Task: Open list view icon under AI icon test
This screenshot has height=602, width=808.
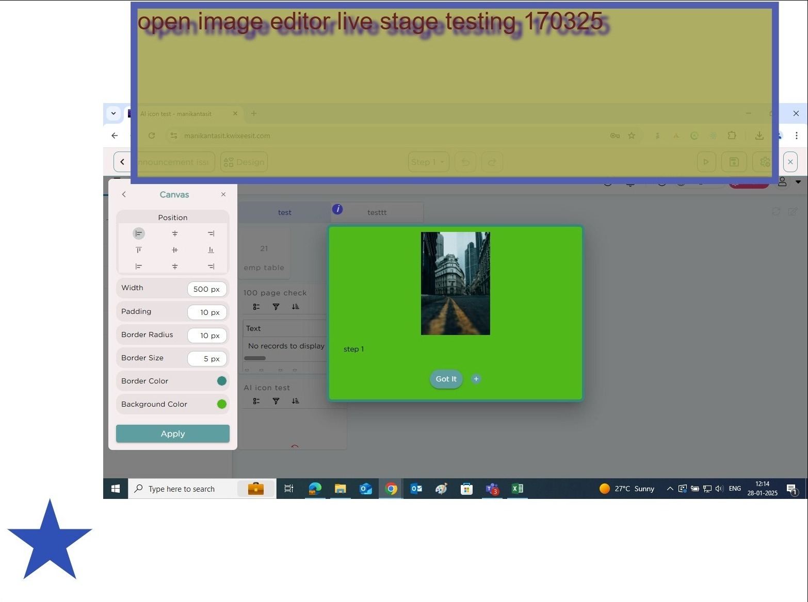Action: click(256, 401)
